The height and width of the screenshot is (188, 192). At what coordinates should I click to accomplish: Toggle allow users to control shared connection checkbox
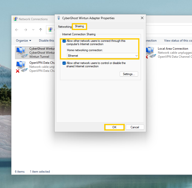pos(64,63)
